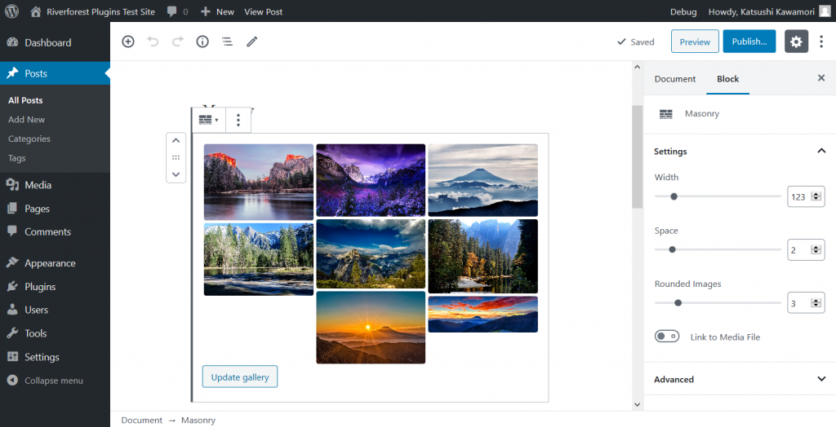Select the sunset mountain thumbnail
The width and height of the screenshot is (836, 427).
point(371,327)
